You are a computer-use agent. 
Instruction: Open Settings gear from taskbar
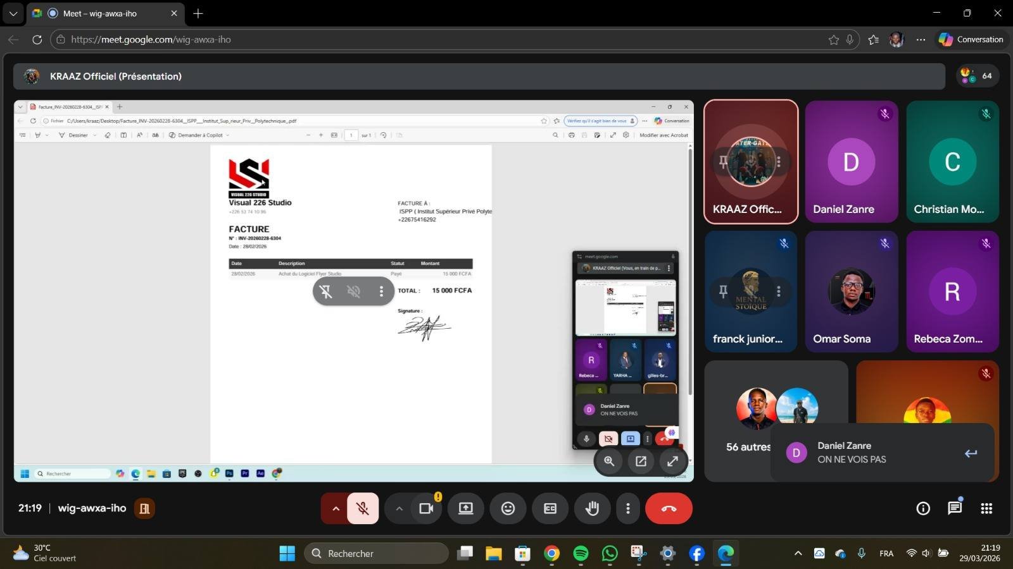click(x=667, y=553)
